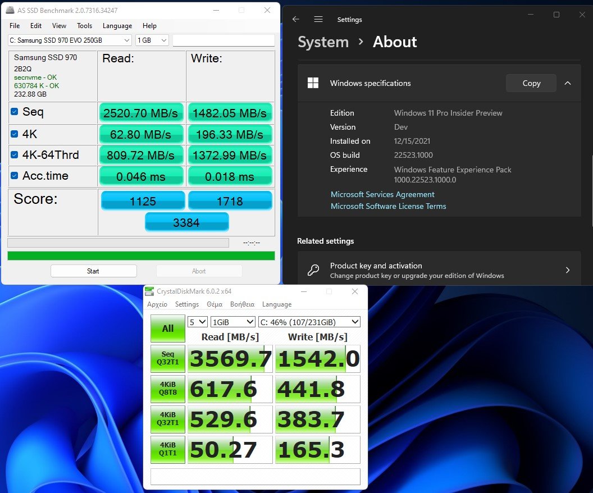593x493 pixels.
Task: Open CrystalDiskMark test count dropdown showing 5
Action: tap(198, 322)
